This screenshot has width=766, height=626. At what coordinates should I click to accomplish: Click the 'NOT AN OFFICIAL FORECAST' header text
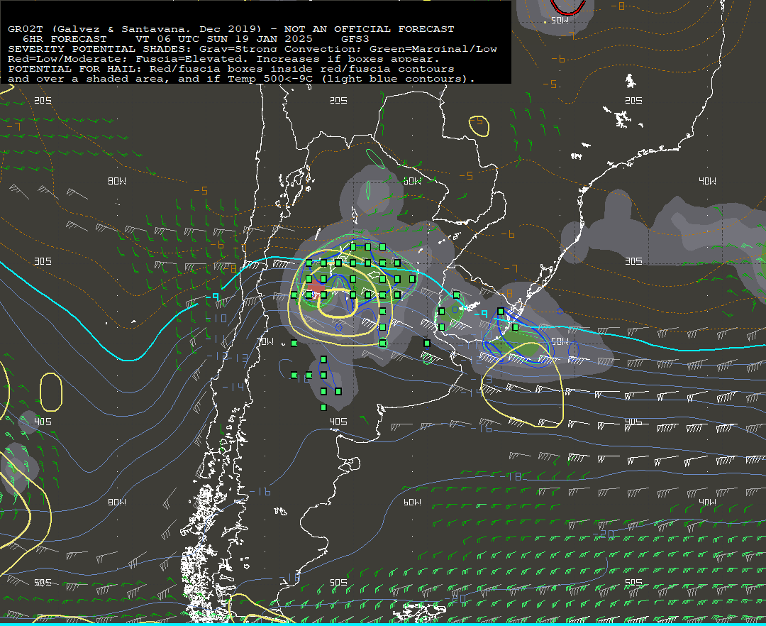[x=370, y=29]
